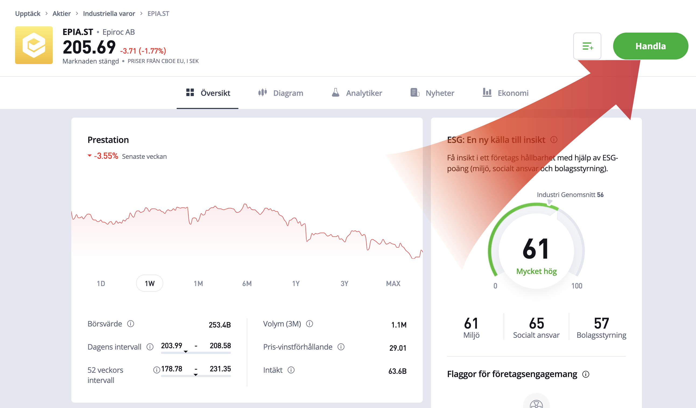Select the 1M chart period
696x408 pixels.
198,283
